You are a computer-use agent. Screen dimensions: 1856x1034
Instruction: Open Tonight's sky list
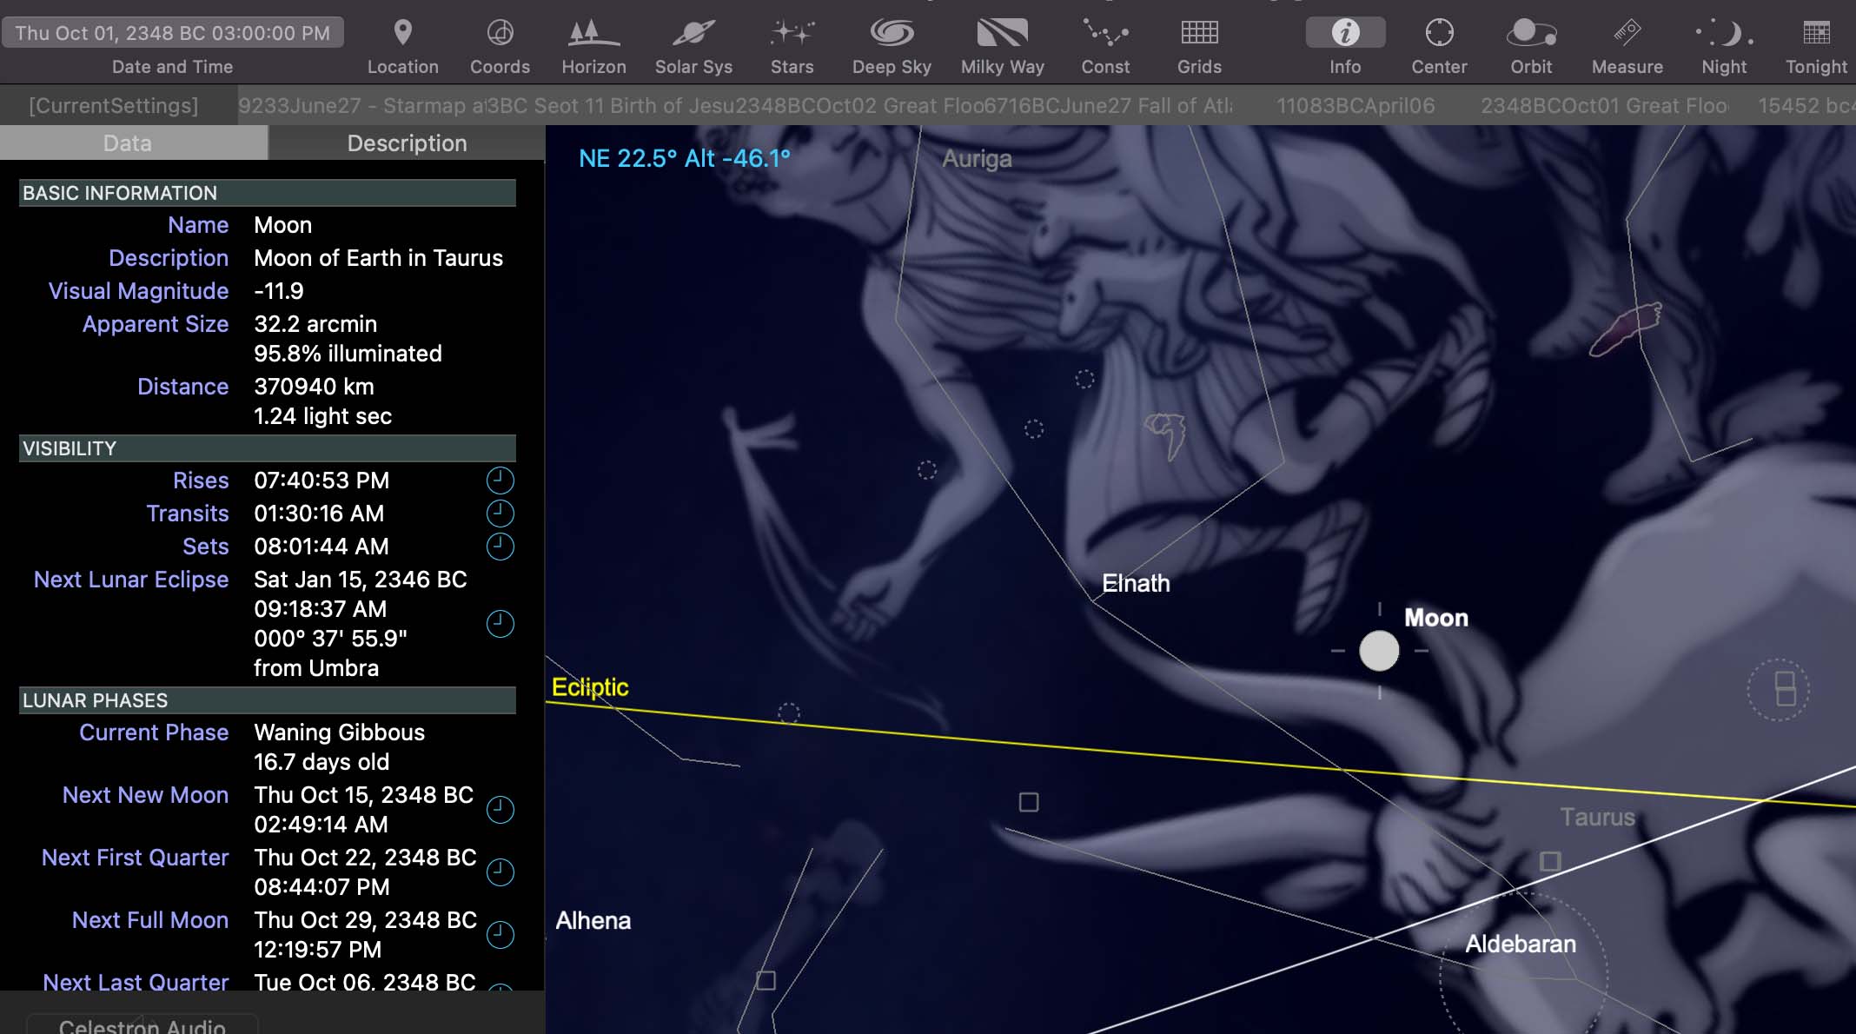pyautogui.click(x=1816, y=45)
